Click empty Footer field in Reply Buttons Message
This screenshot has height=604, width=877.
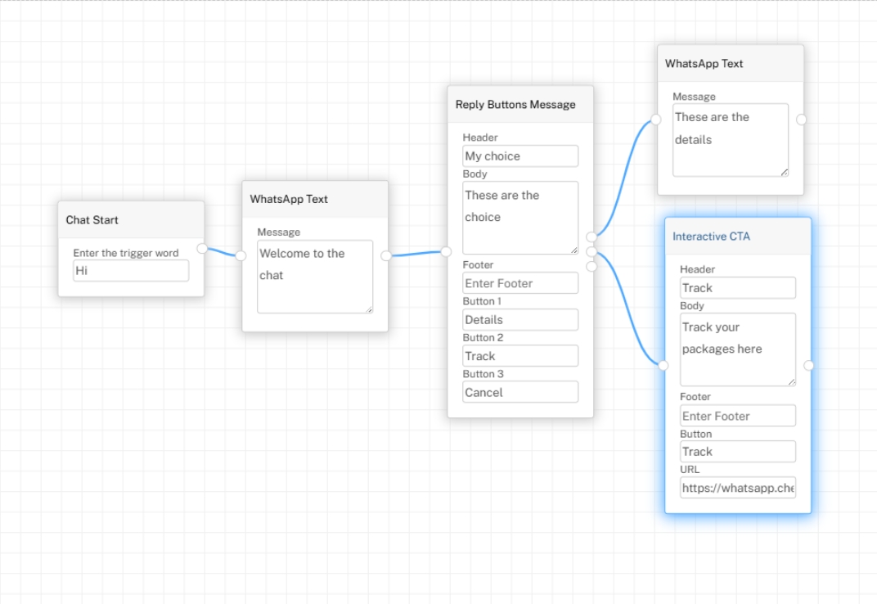point(519,283)
